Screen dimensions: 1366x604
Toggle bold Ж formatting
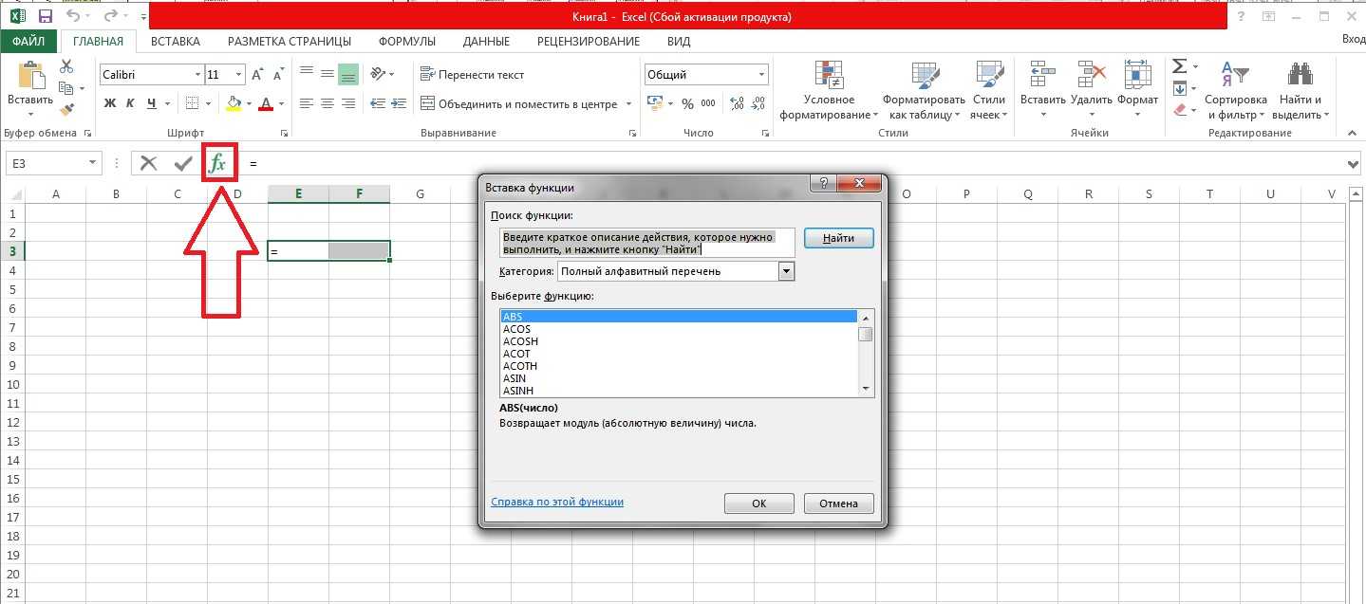point(110,103)
